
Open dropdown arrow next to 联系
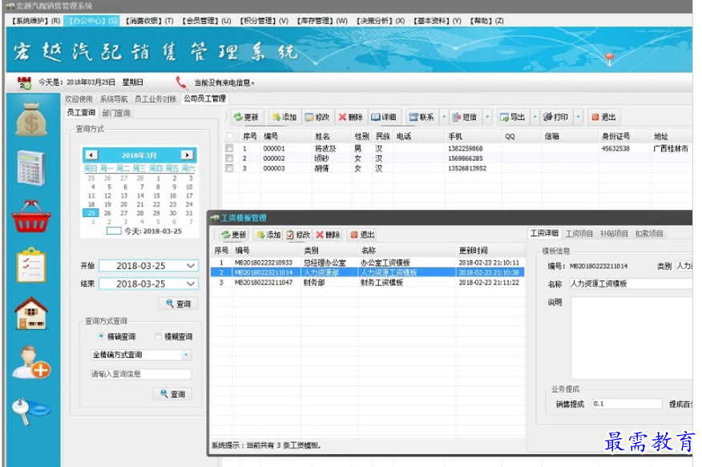click(444, 117)
